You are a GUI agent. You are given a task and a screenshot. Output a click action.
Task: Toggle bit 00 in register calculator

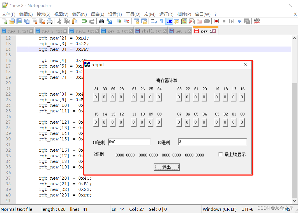click(x=242, y=122)
